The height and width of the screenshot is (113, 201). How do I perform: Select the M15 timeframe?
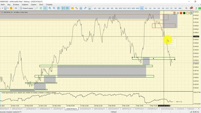click(129, 8)
